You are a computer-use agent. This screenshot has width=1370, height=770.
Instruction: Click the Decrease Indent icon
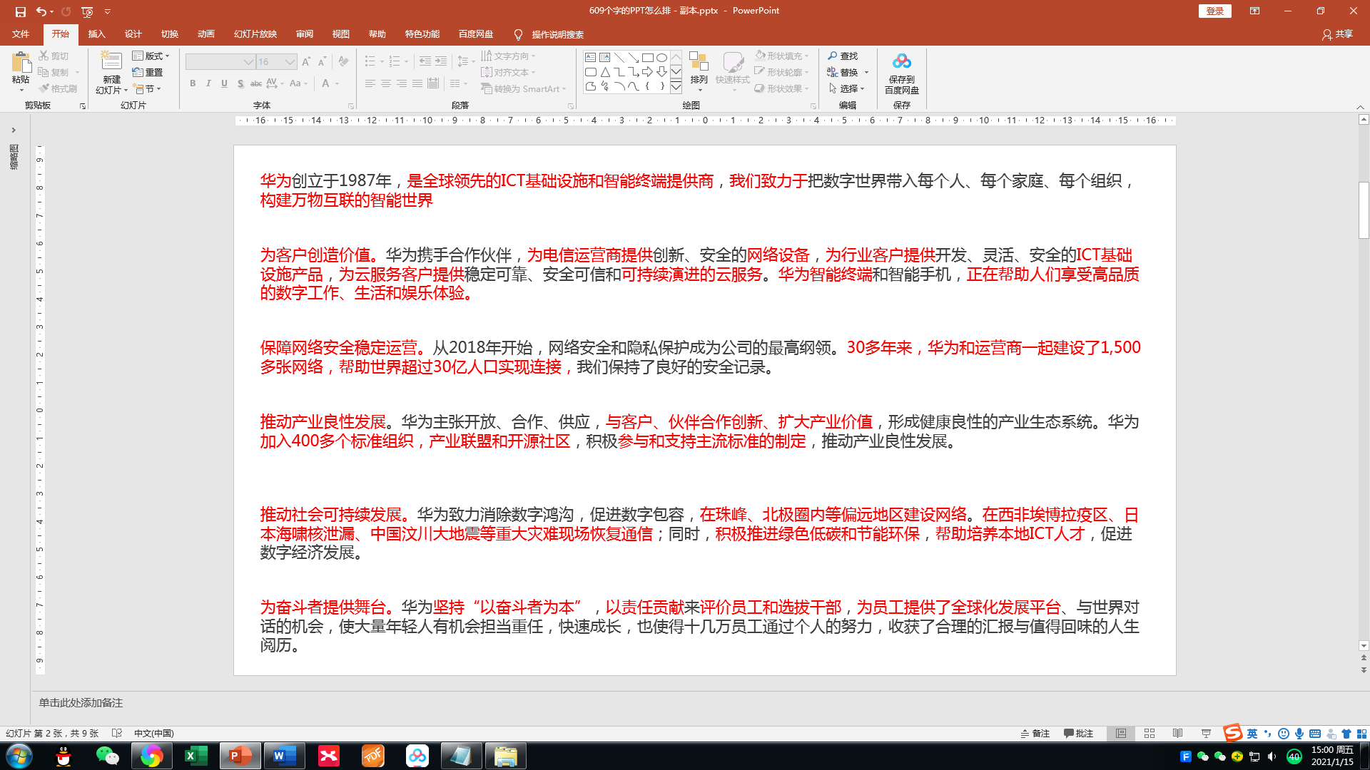pos(425,62)
